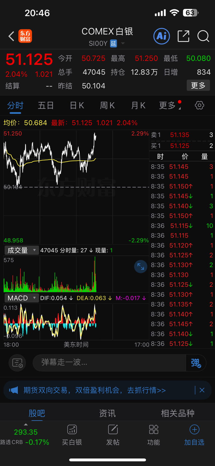Switch to the 月K tab
The height and width of the screenshot is (466, 215).
point(138,105)
